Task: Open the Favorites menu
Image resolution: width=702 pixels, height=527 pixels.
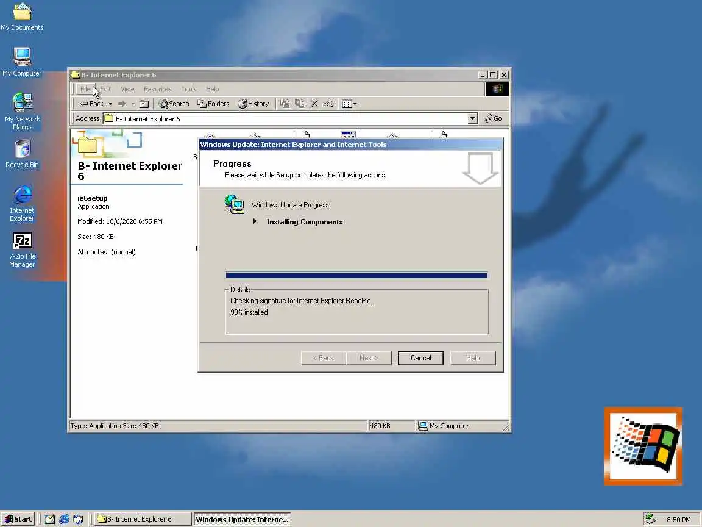Action: (x=158, y=88)
